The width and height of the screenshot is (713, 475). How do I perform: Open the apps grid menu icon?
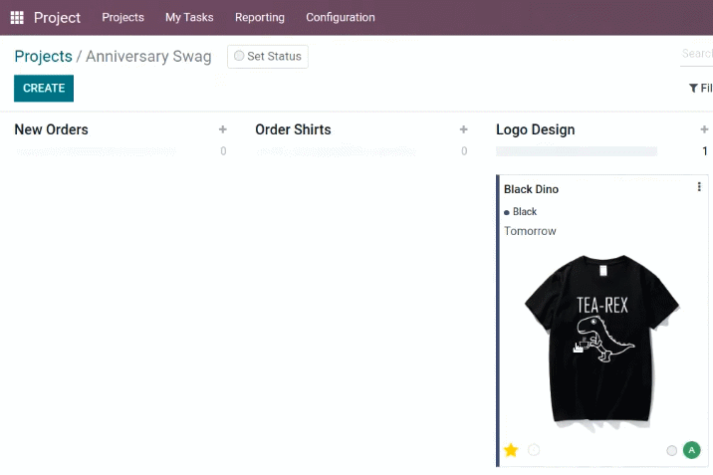(17, 17)
